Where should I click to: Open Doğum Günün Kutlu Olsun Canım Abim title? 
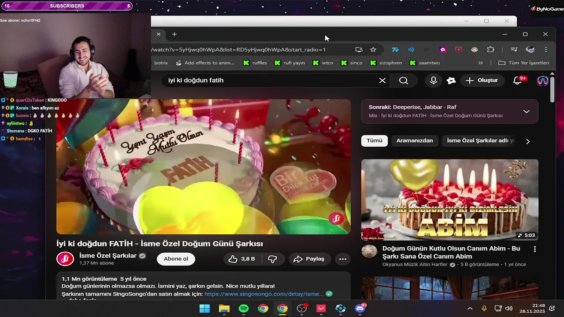pyautogui.click(x=451, y=252)
